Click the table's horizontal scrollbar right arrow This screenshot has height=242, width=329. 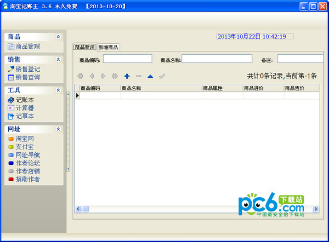pos(315,209)
